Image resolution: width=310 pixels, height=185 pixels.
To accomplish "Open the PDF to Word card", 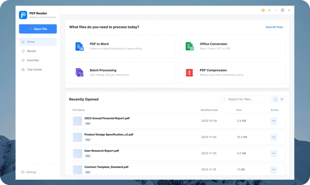I will [x=122, y=47].
